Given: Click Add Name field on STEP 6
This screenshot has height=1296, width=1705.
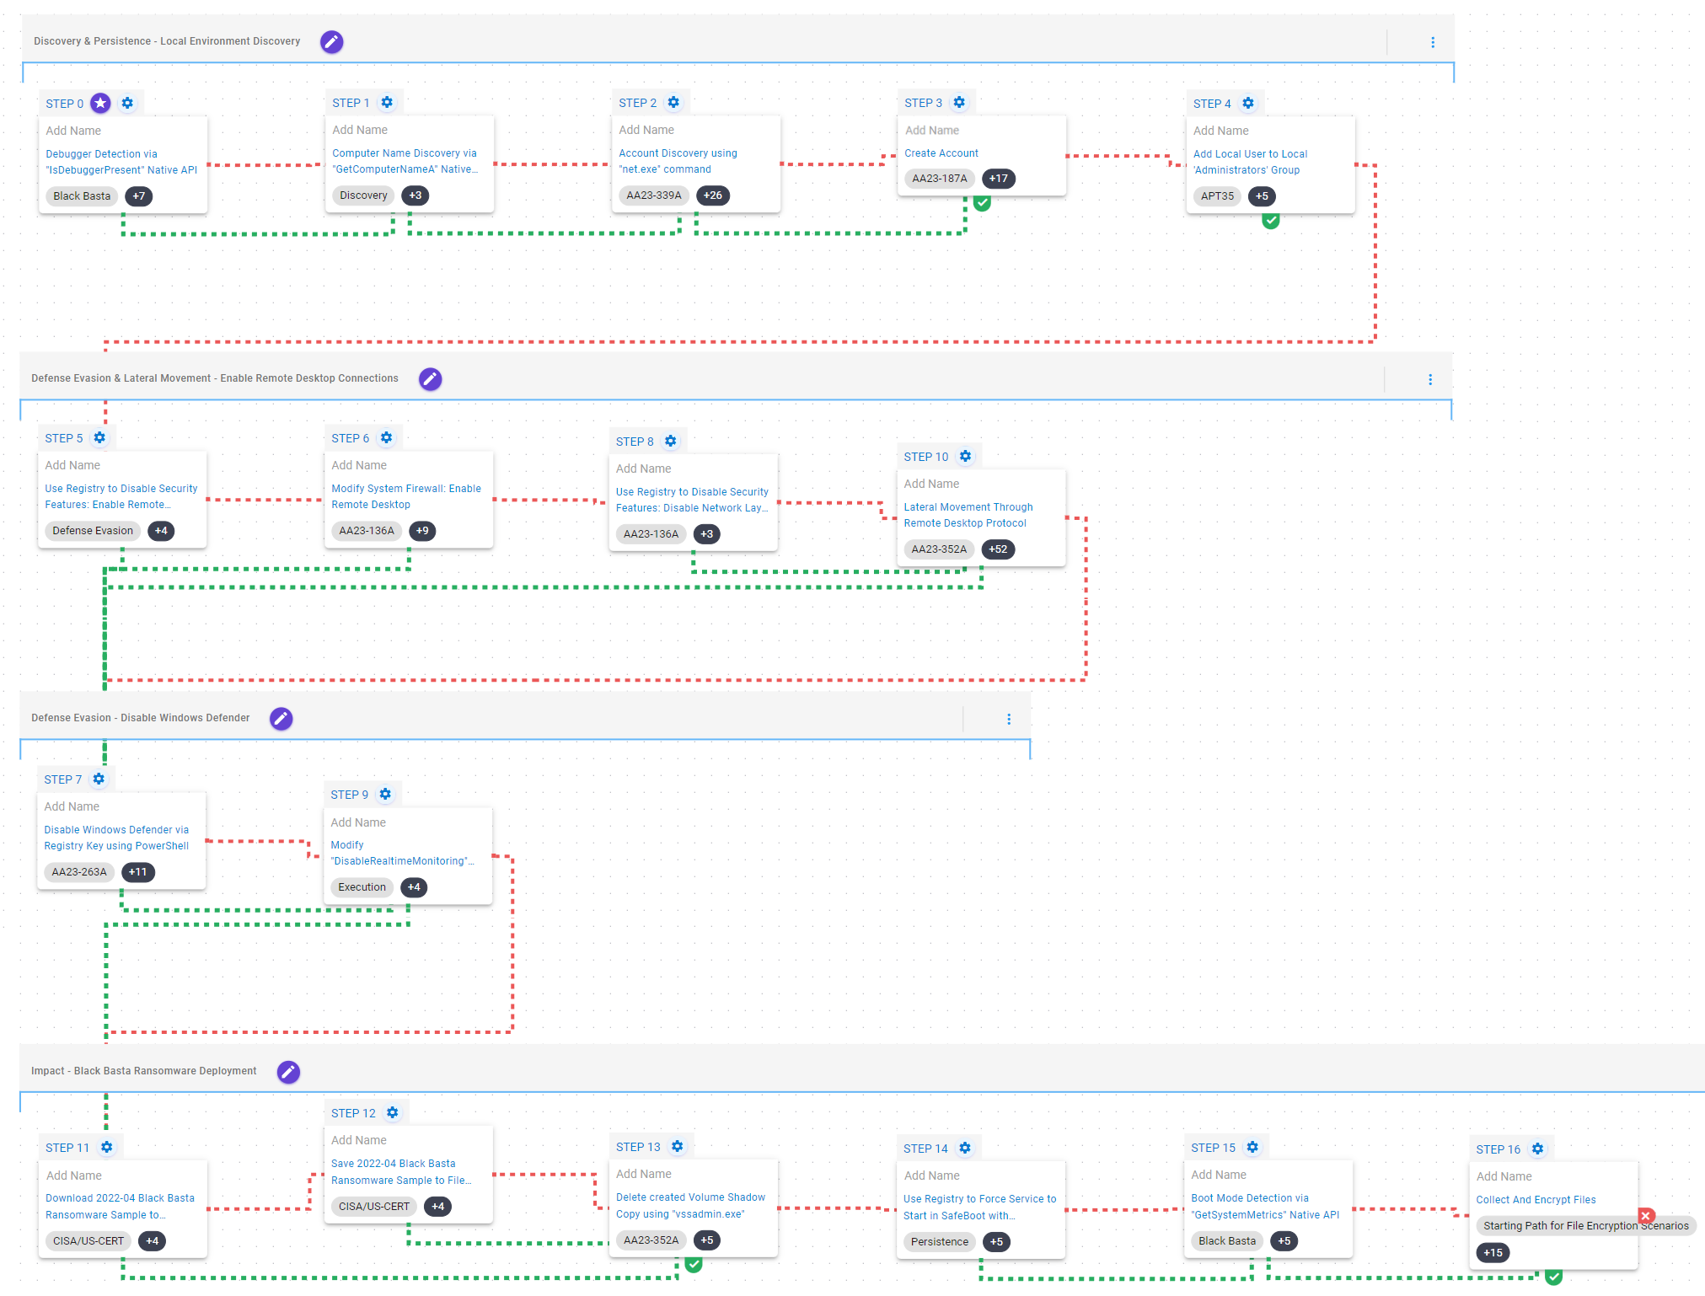Looking at the screenshot, I should [x=359, y=465].
